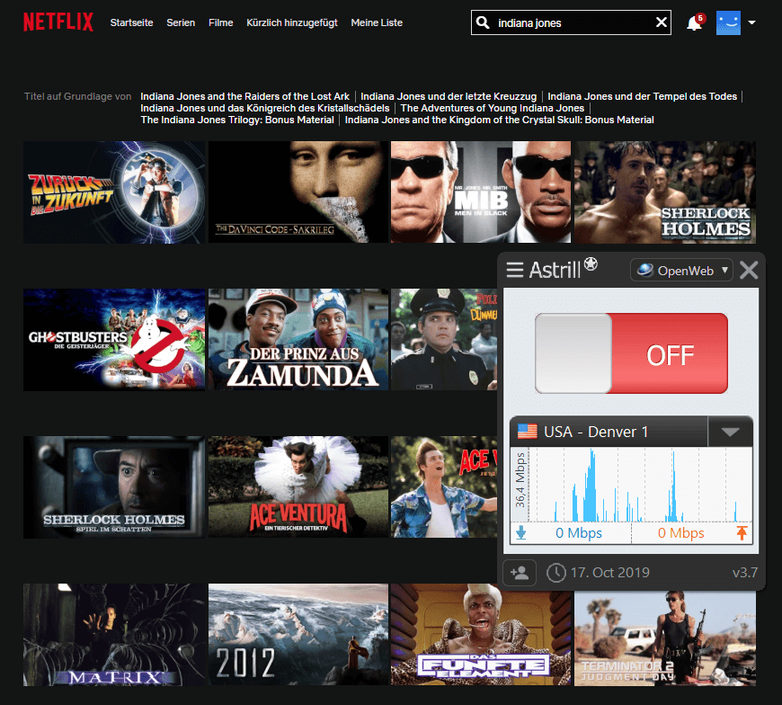Open Sherlock Holmes Spiel im Schatten thumbnail

click(x=114, y=487)
